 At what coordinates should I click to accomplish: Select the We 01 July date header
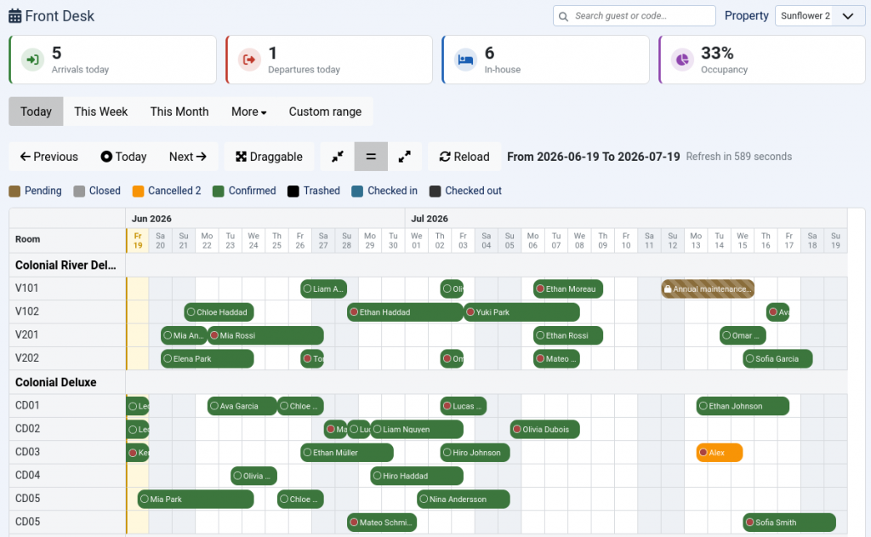point(416,241)
